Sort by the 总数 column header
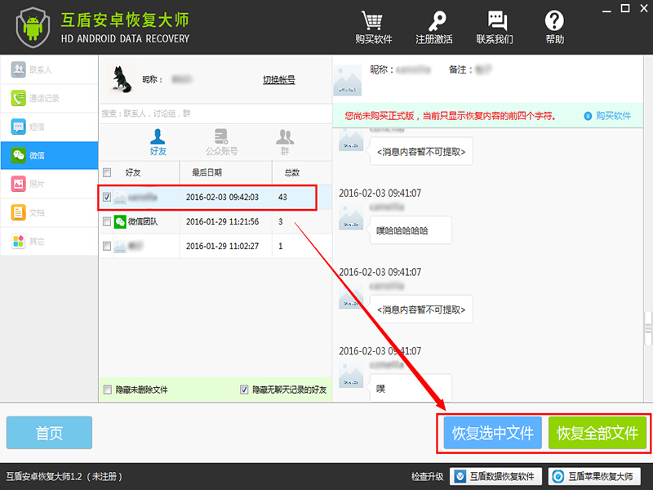This screenshot has width=653, height=490. pos(301,172)
